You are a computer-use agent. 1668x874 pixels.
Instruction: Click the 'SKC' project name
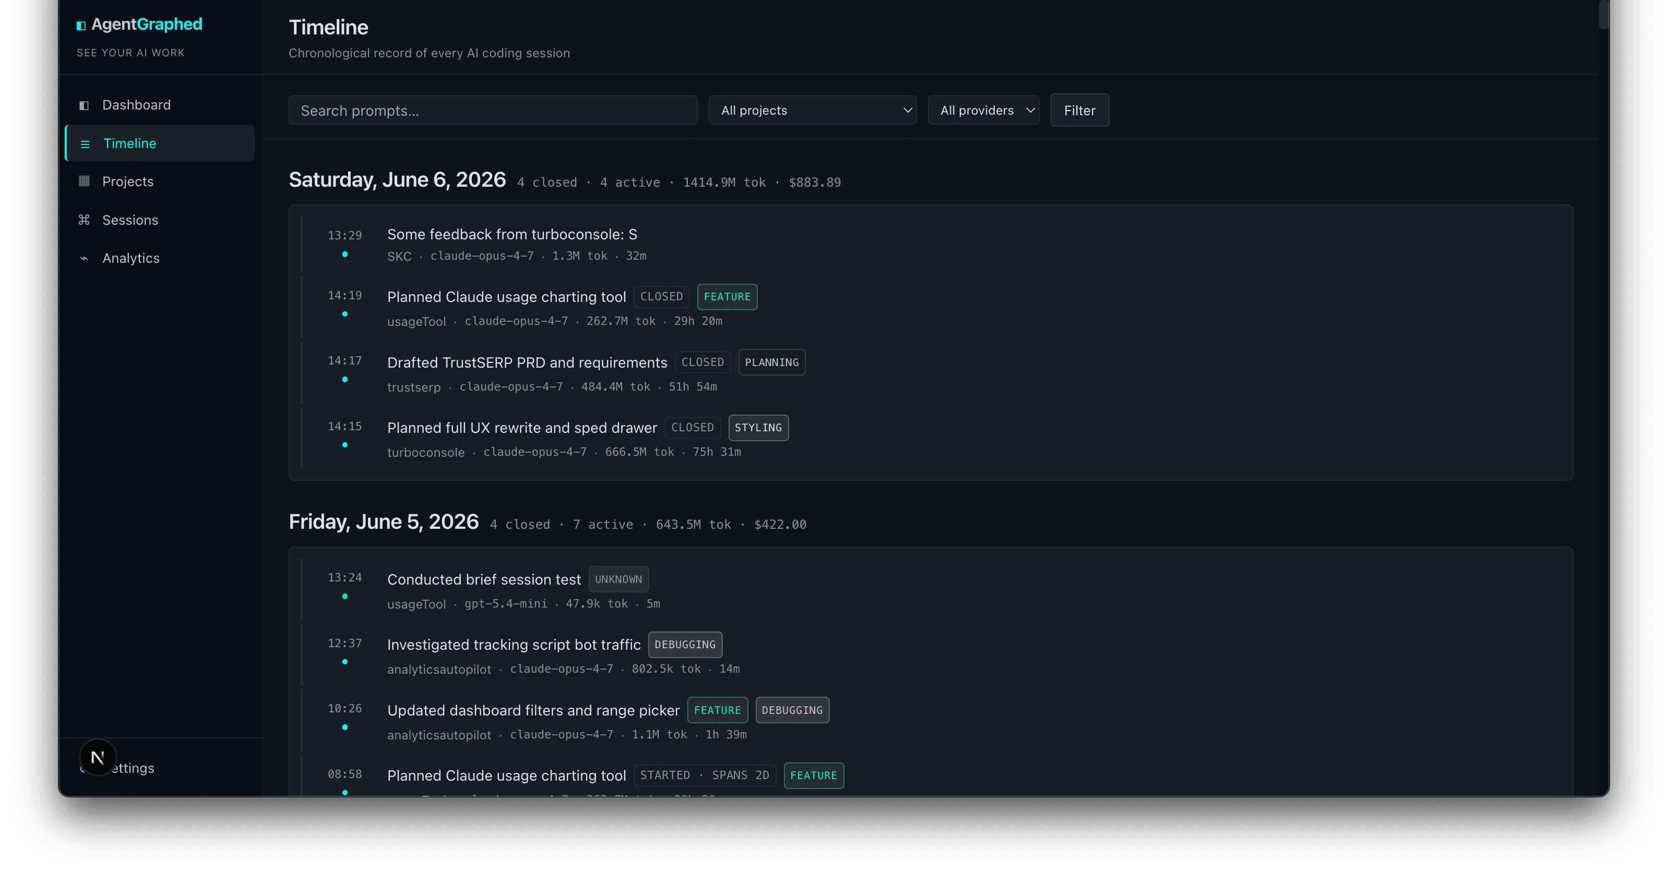tap(399, 256)
